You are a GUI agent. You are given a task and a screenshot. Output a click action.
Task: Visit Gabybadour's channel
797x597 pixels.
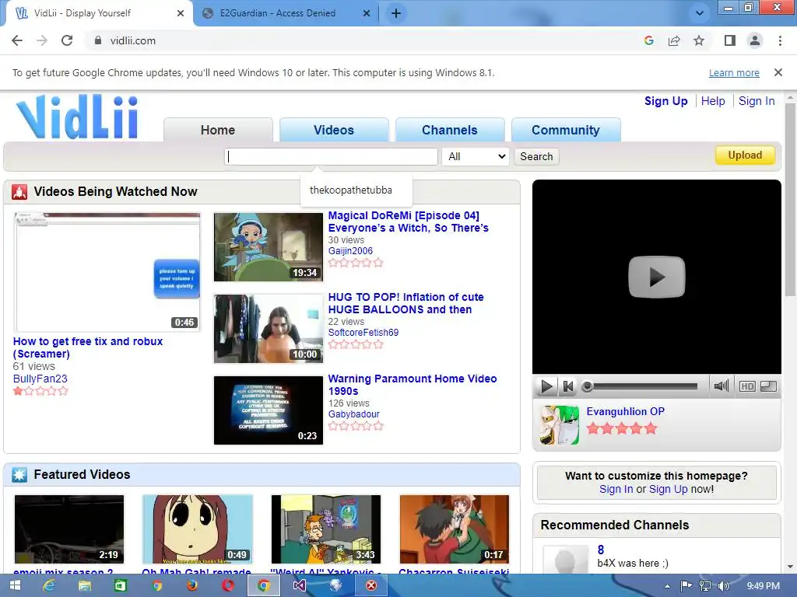tap(354, 414)
